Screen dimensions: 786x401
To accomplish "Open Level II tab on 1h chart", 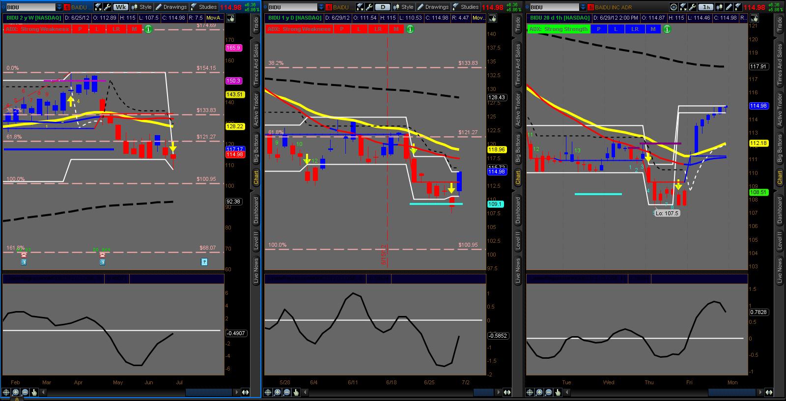I will pyautogui.click(x=780, y=240).
